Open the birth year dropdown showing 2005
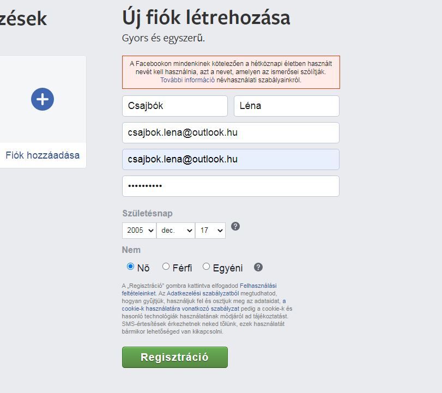Viewport: 442px width, 393px height. point(139,231)
